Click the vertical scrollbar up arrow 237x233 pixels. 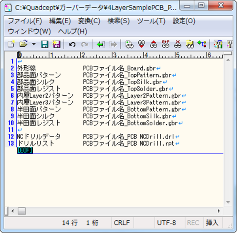[228, 60]
